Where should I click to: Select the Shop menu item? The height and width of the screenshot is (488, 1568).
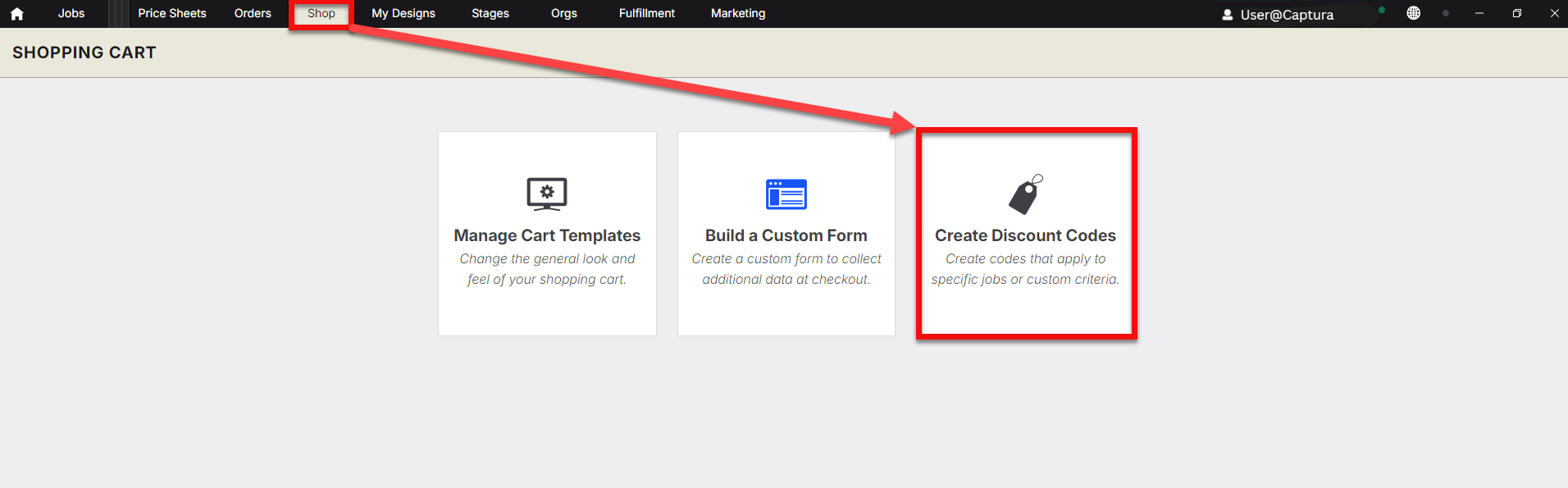pyautogui.click(x=321, y=13)
